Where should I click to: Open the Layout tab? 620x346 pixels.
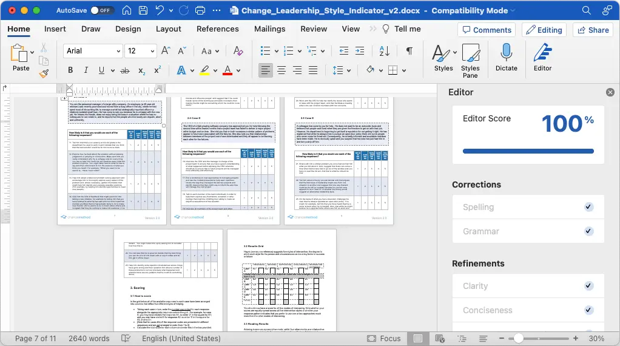(x=169, y=29)
